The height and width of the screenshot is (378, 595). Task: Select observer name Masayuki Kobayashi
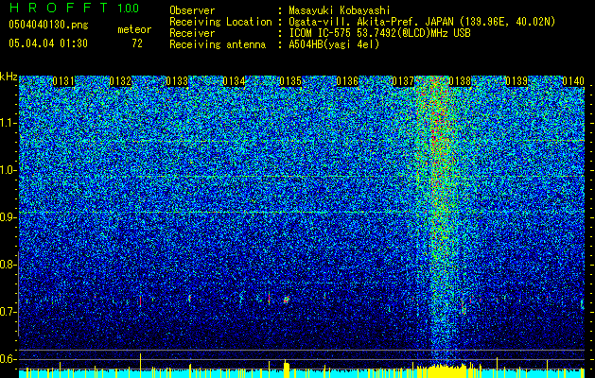[x=340, y=10]
